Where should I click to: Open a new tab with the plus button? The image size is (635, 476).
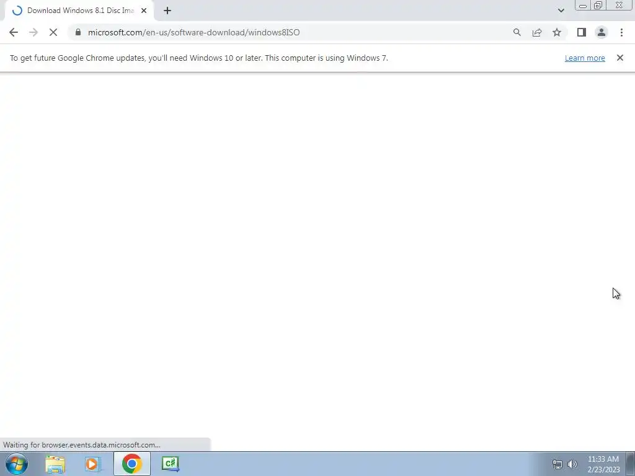coord(167,11)
